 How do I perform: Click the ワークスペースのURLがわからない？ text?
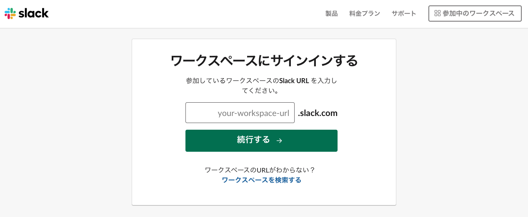[x=260, y=170]
